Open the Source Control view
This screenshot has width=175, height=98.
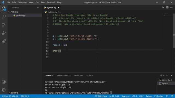pyautogui.click(x=4, y=25)
